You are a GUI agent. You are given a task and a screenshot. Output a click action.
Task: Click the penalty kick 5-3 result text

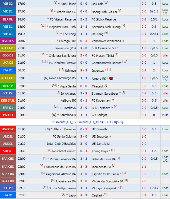point(109,122)
